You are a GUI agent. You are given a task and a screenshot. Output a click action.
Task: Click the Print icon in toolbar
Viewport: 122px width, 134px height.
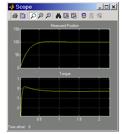(15, 16)
